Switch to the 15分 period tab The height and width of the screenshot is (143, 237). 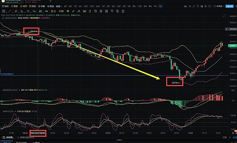92,6
